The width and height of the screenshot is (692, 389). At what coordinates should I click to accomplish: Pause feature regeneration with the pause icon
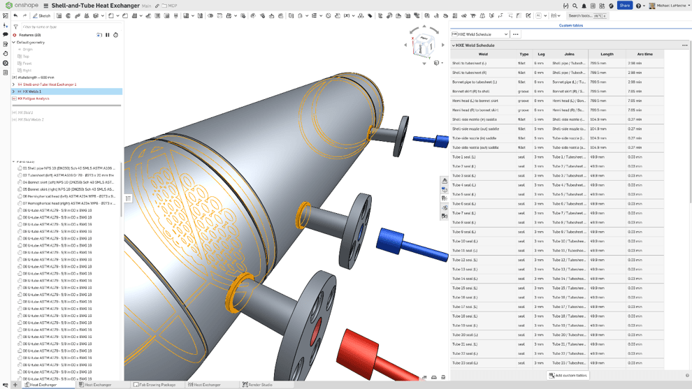[x=107, y=35]
